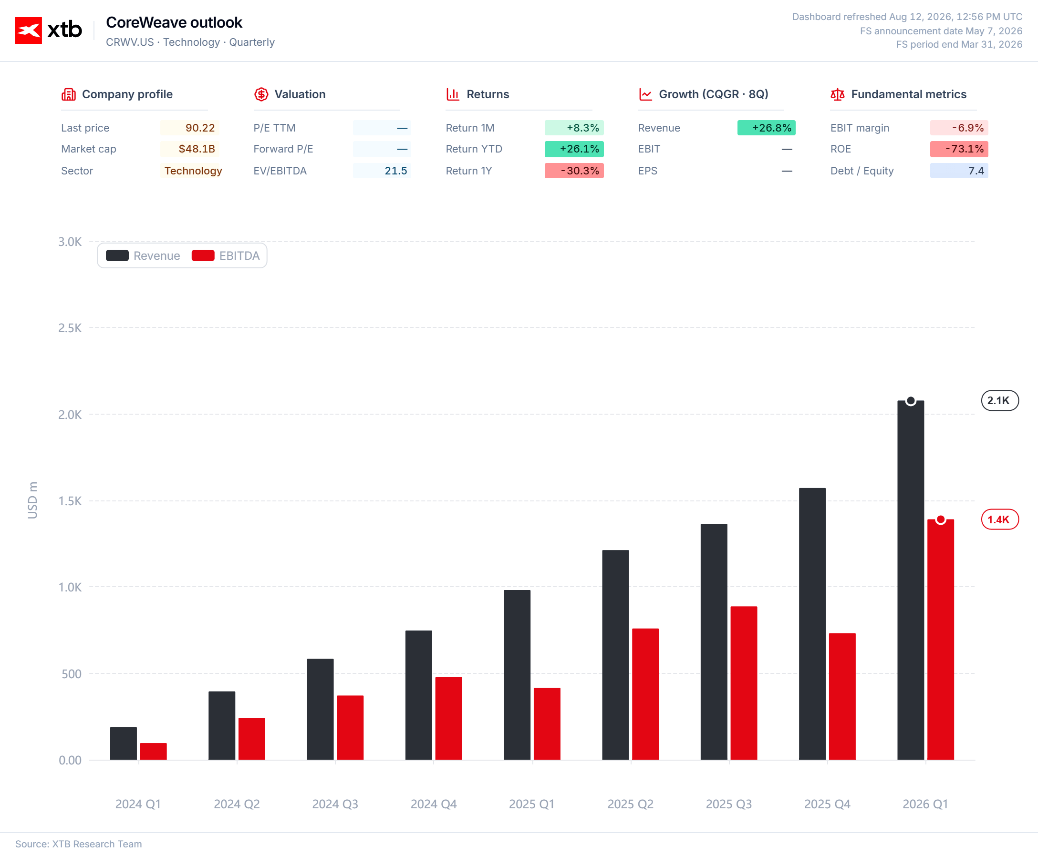
Task: Click the dark Revenue legend swatch
Action: coord(117,255)
